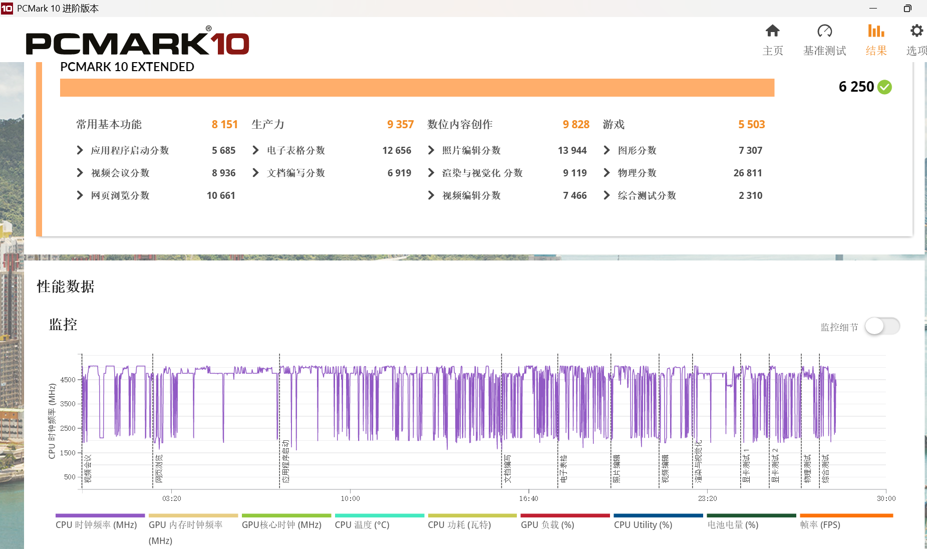Image resolution: width=927 pixels, height=549 pixels.
Task: Expand 电子表格分数 details
Action: [255, 150]
